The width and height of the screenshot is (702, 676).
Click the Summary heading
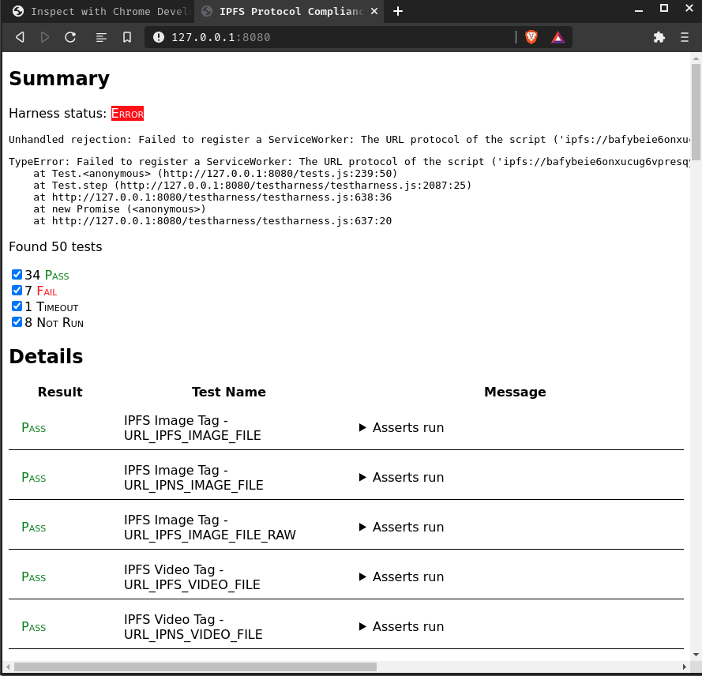[59, 79]
